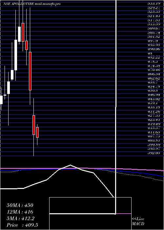Click the 509.67 price level label

pos(154,28)
